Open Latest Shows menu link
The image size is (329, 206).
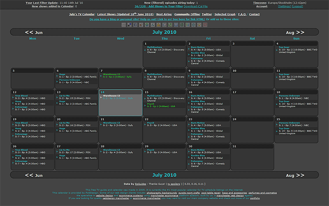(125, 14)
